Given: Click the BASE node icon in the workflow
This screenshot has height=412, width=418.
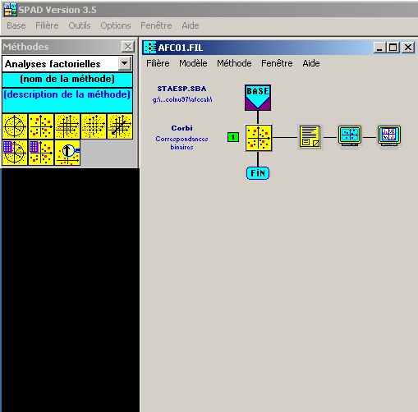Looking at the screenshot, I should pos(258,98).
